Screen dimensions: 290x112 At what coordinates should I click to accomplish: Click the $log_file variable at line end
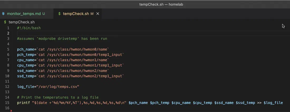[x=273, y=103]
